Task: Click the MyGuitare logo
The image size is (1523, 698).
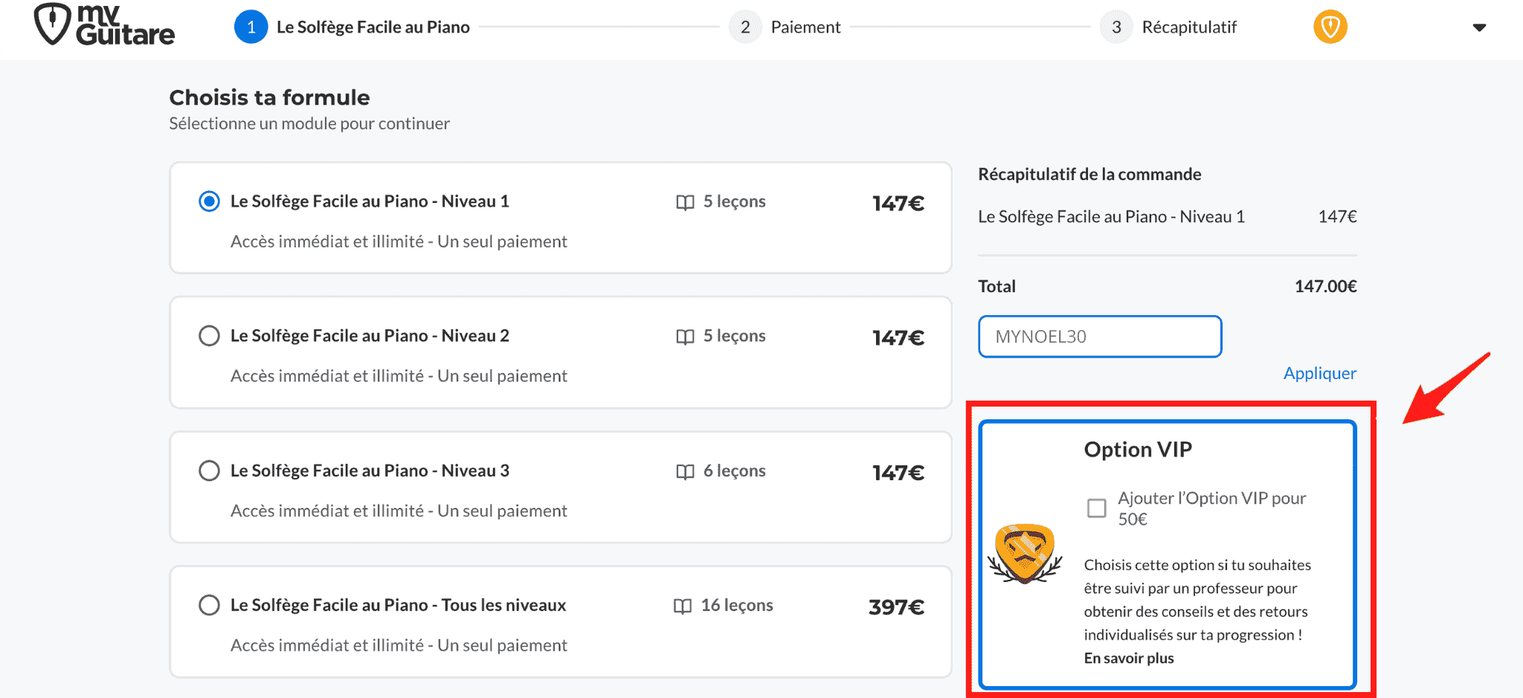Action: point(104,25)
